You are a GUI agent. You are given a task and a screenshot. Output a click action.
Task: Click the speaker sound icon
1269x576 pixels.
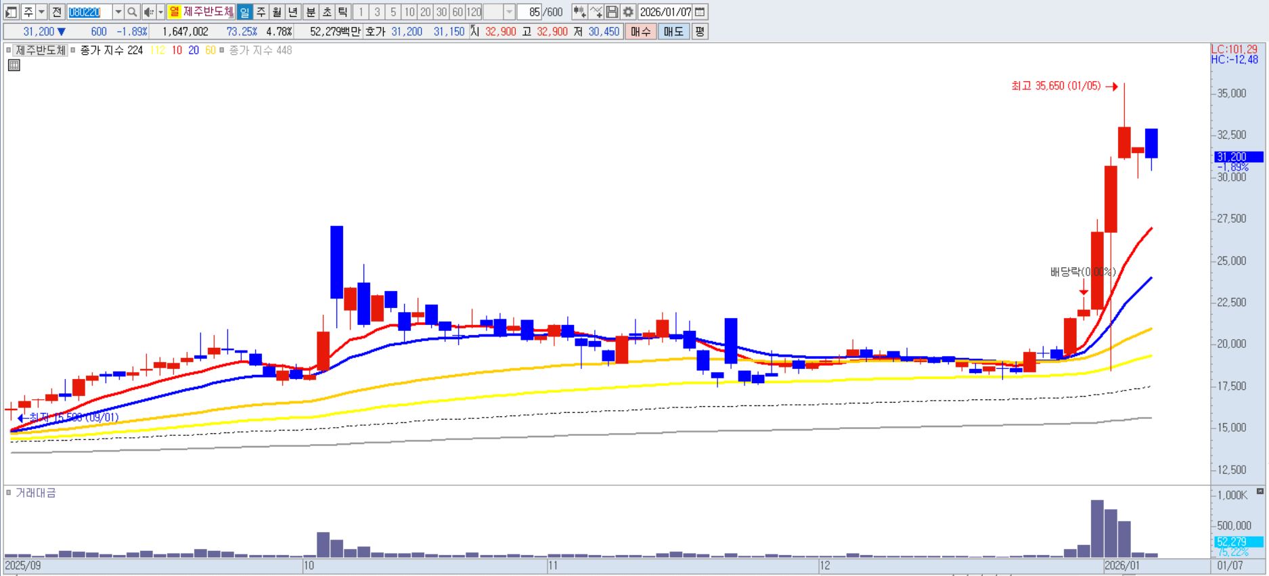pyautogui.click(x=148, y=12)
